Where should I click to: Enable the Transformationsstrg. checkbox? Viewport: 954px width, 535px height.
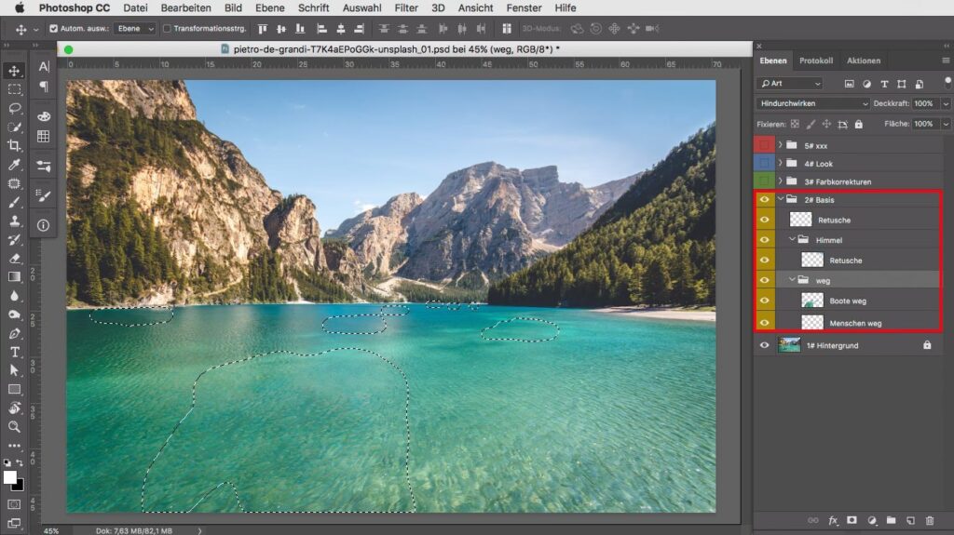(168, 29)
